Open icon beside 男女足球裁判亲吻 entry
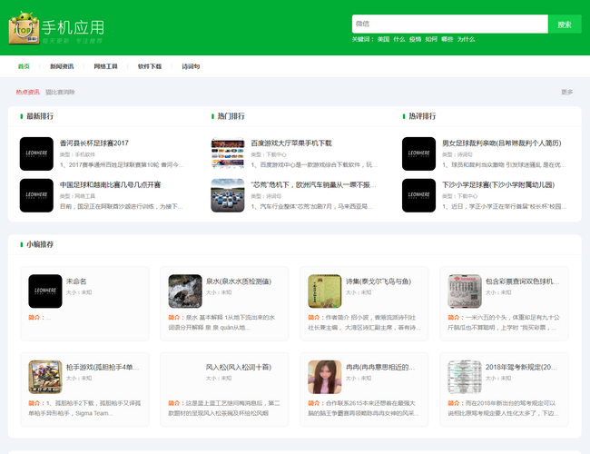The image size is (590, 454). 418,153
